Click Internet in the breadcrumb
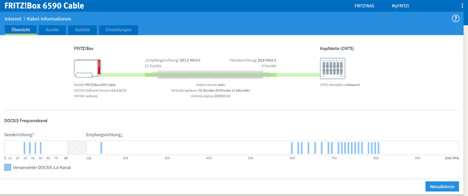The width and height of the screenshot is (468, 196). (x=13, y=19)
